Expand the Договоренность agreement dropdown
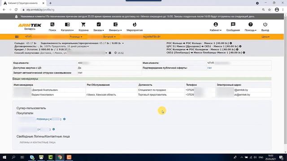287x161 pixels. 88,47
